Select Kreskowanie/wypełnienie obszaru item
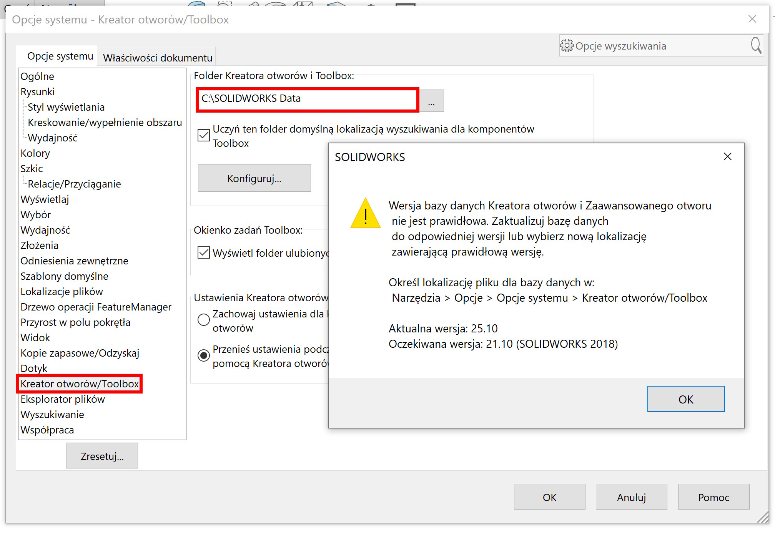The width and height of the screenshot is (775, 533). 105,123
